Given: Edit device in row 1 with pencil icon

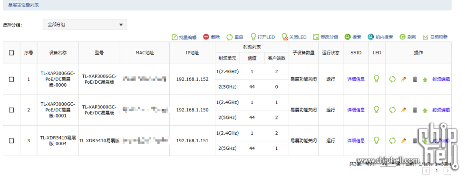Looking at the screenshot, I should (x=403, y=79).
